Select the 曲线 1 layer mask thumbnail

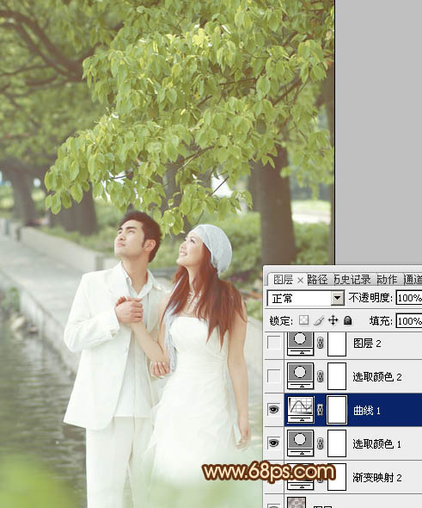click(337, 410)
